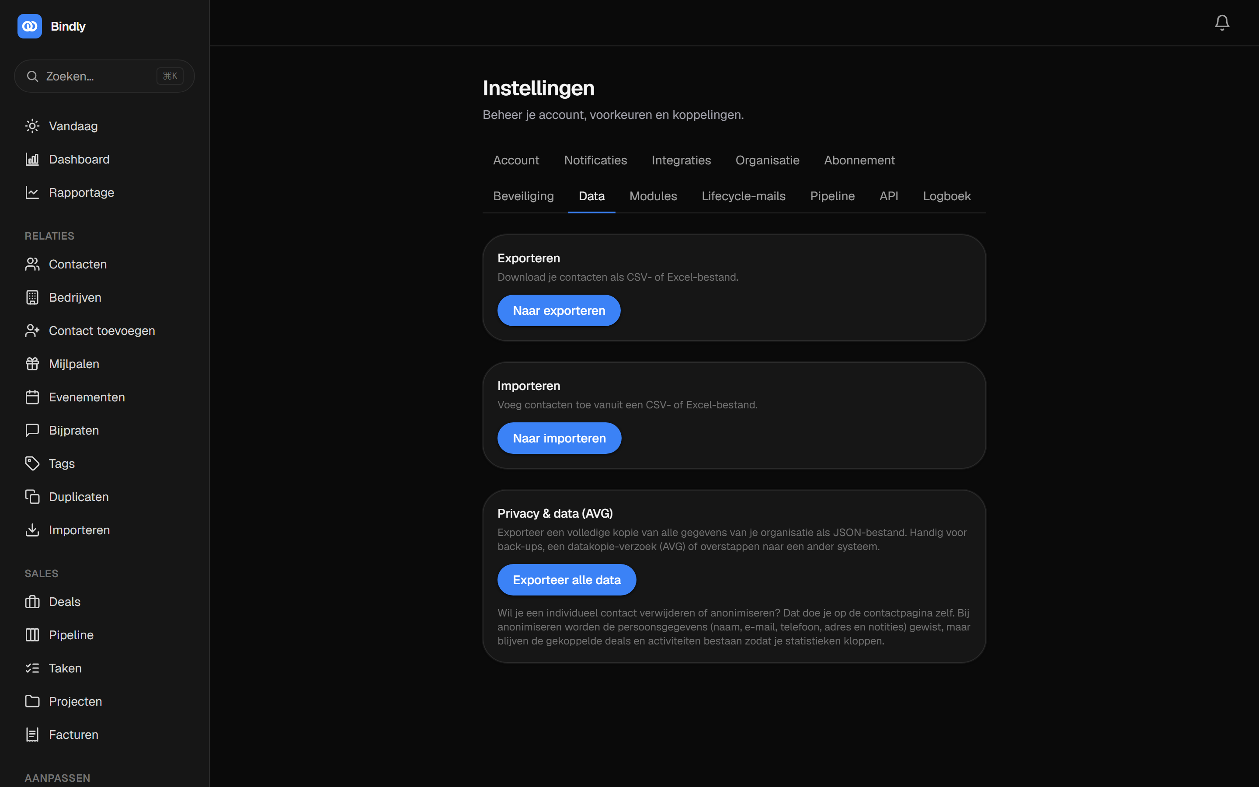
Task: Click the Mijlpalen gift icon
Action: pos(32,364)
